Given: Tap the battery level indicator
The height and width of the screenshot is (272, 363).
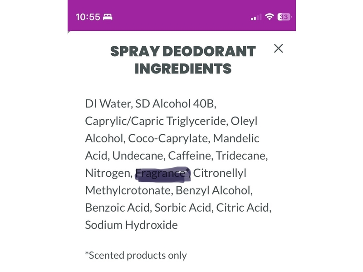Looking at the screenshot, I should tap(285, 17).
